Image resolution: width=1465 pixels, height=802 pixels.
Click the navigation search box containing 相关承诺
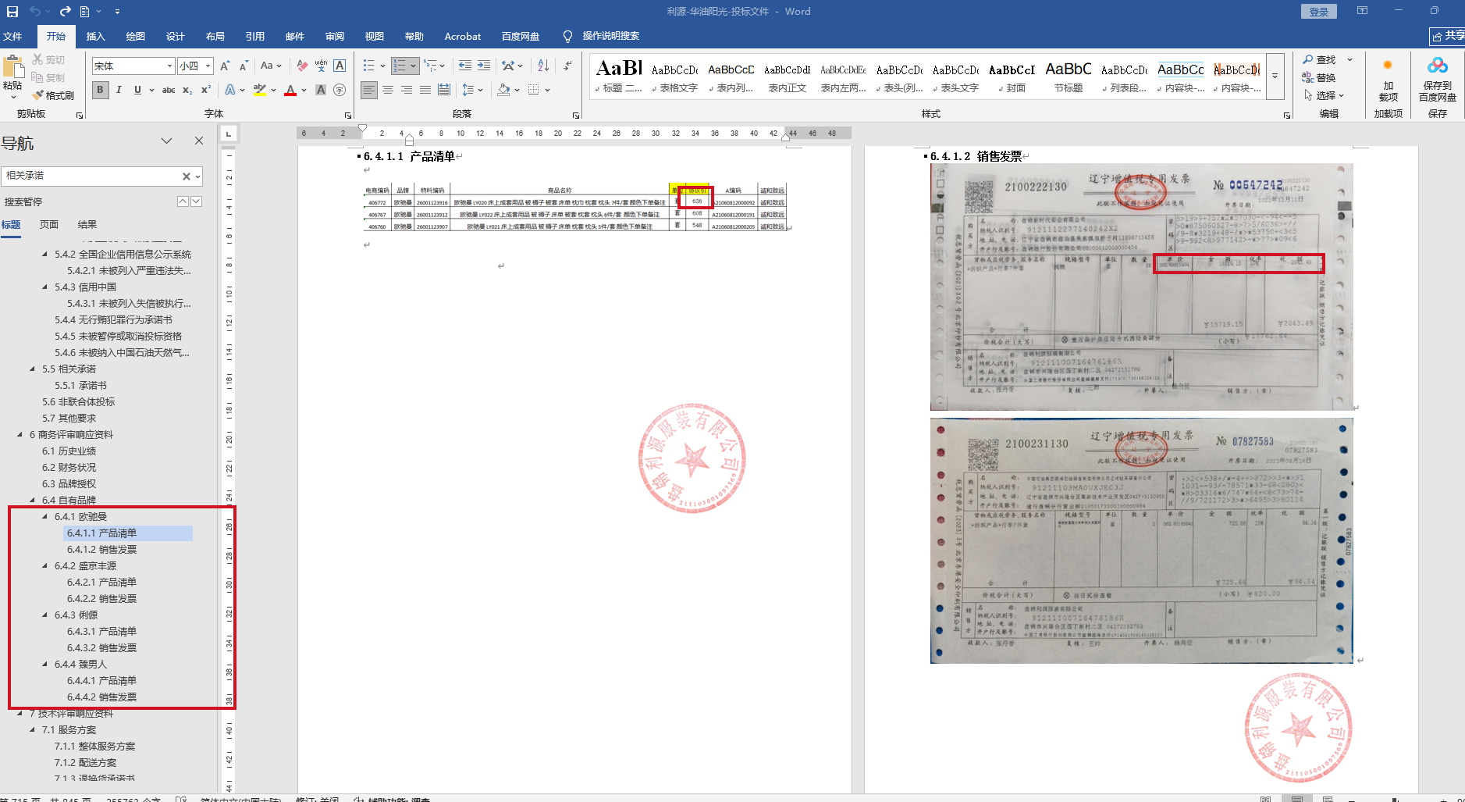(90, 176)
